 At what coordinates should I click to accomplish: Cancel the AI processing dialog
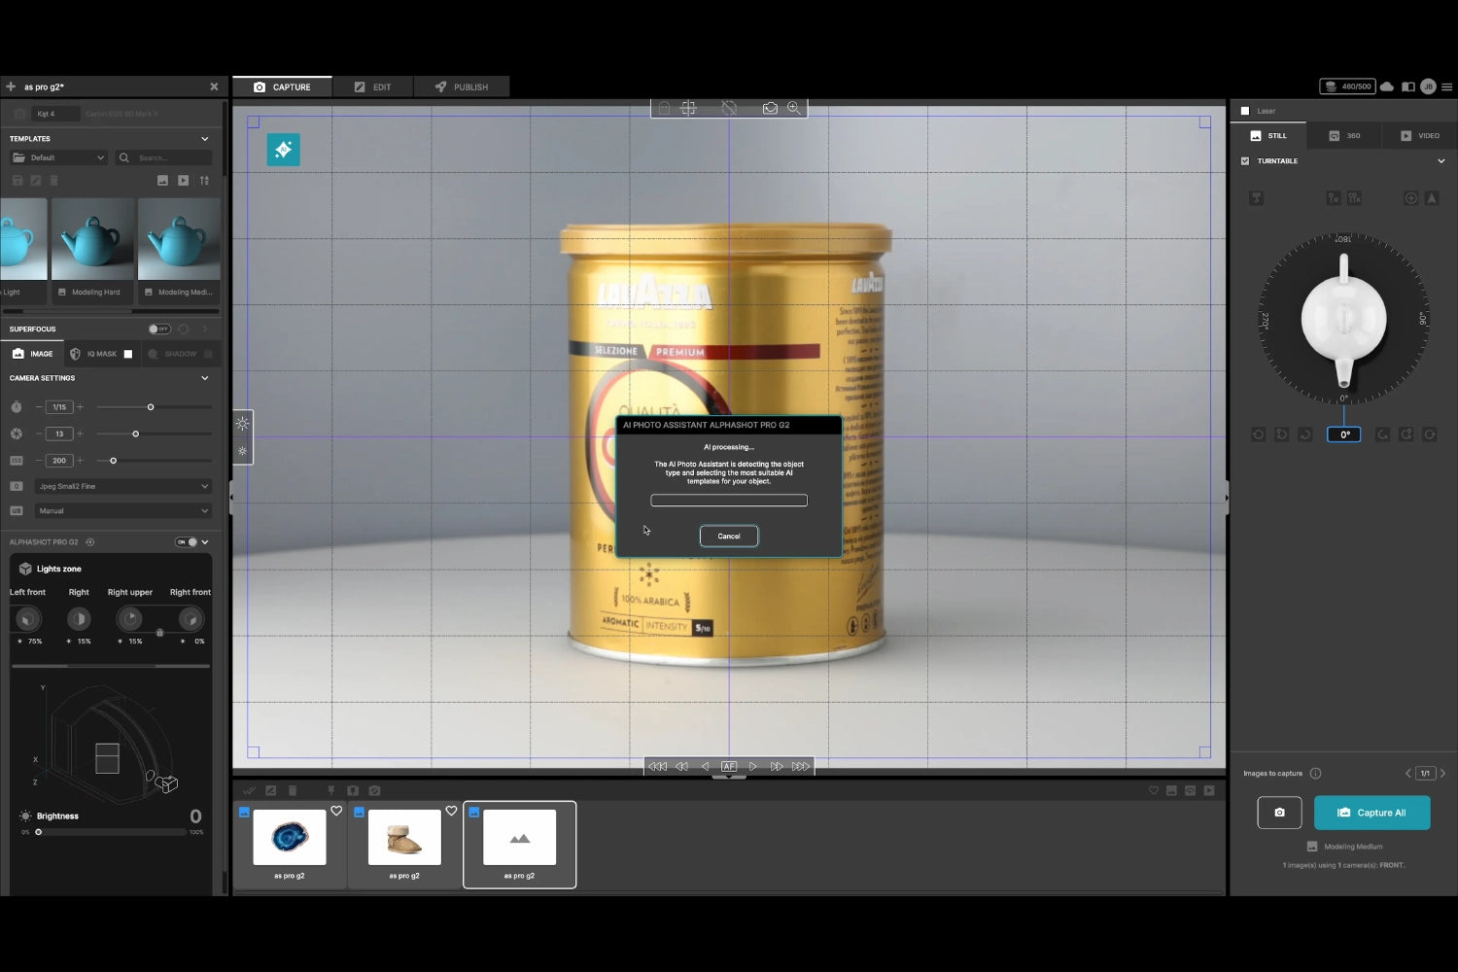tap(729, 537)
